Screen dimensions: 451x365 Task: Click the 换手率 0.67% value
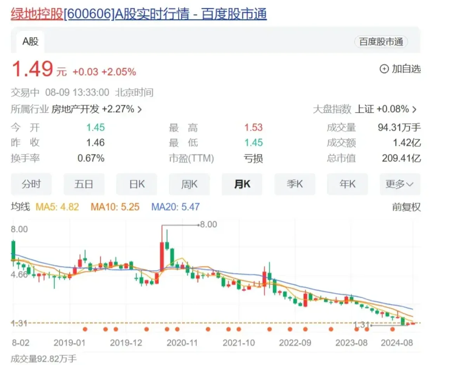[x=91, y=158]
